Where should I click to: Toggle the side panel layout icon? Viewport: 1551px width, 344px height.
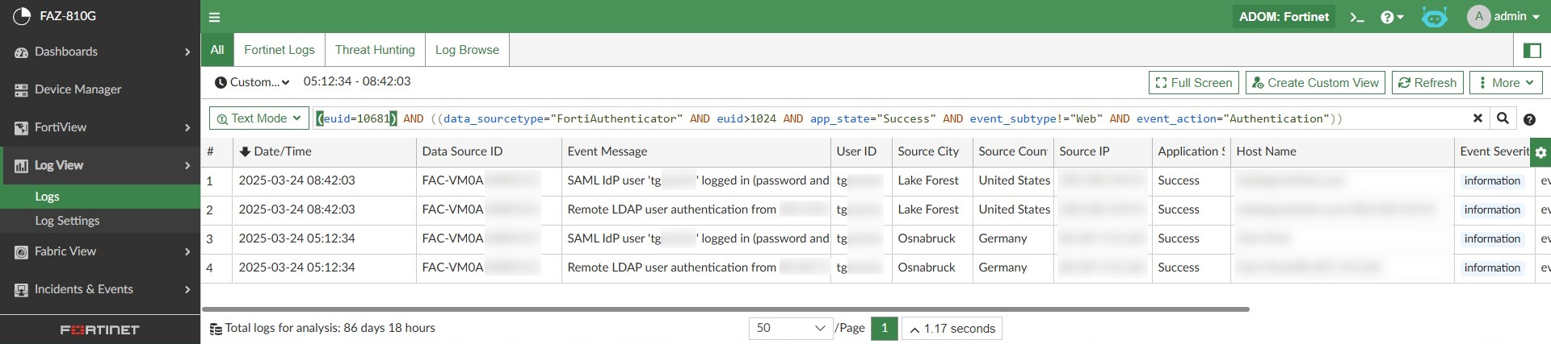click(1532, 50)
